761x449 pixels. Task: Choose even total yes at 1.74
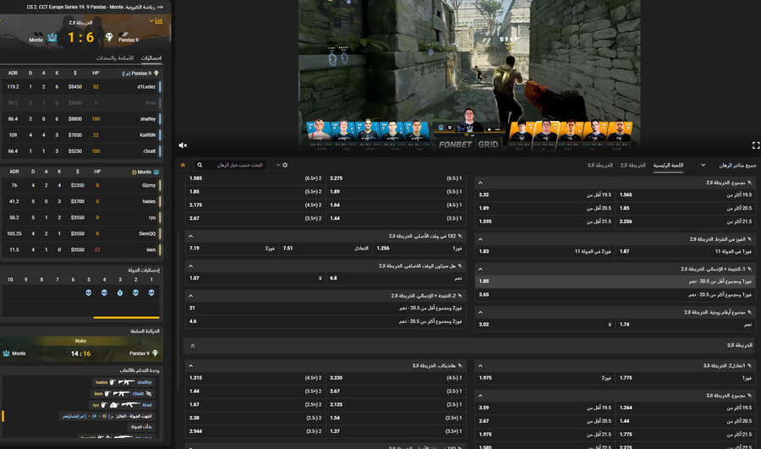point(686,324)
